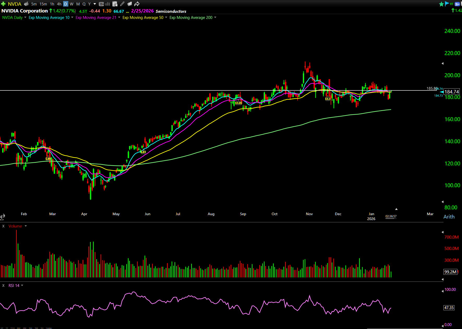Close the Volume indicator pane
This screenshot has width=462, height=329.
[3, 226]
